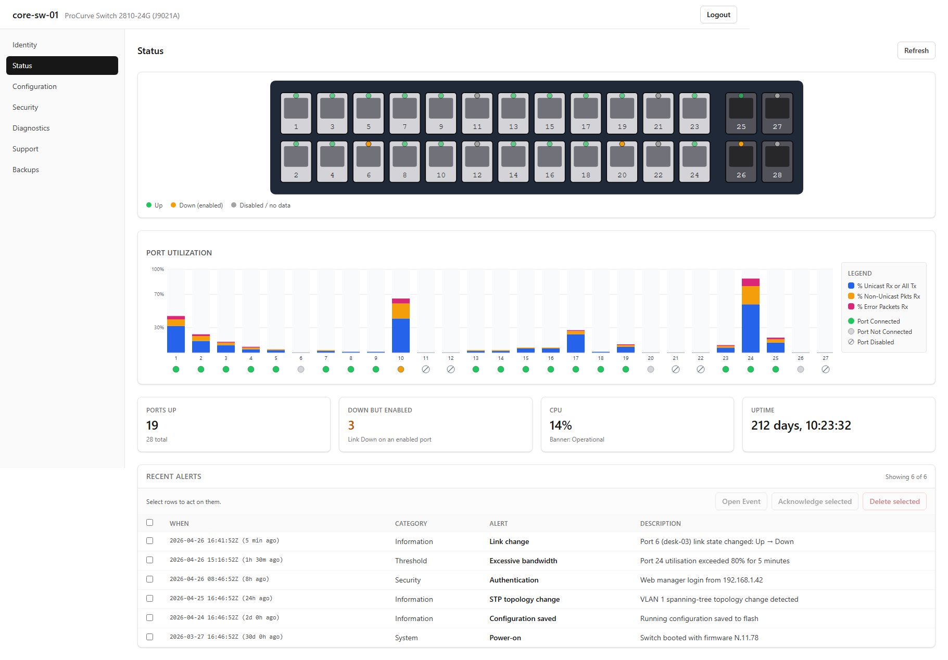Click the CPU 14% card
Screen dimensions: 948x660
[x=637, y=424]
